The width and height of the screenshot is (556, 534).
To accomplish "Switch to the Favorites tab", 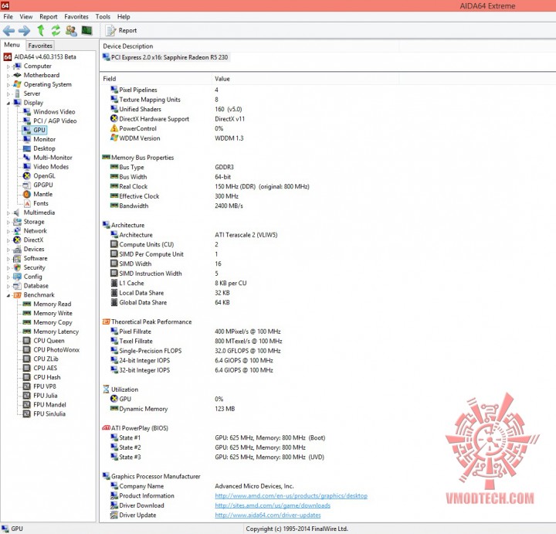I will coord(40,46).
